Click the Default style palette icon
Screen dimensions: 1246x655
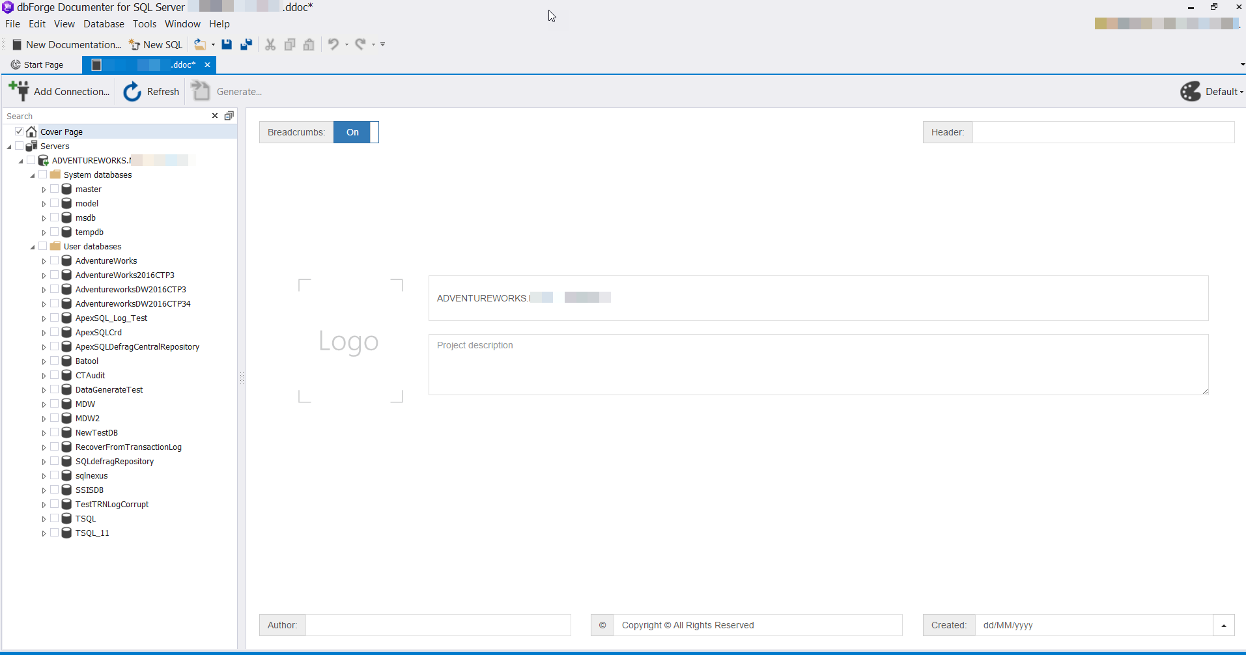(1191, 91)
